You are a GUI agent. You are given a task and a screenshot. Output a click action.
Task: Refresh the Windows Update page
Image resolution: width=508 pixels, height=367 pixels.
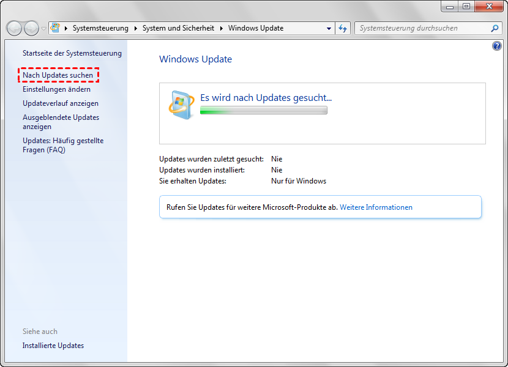pos(343,29)
